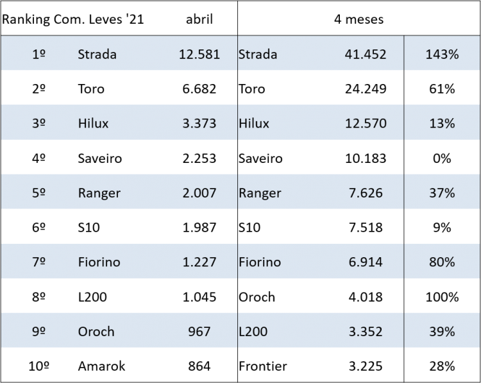This screenshot has height=383, width=481.
Task: Click the 7º ranking cell
Action: point(38,262)
